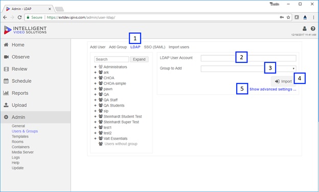Image resolution: width=319 pixels, height=192 pixels.
Task: Open the Import users tab
Action: 179,47
